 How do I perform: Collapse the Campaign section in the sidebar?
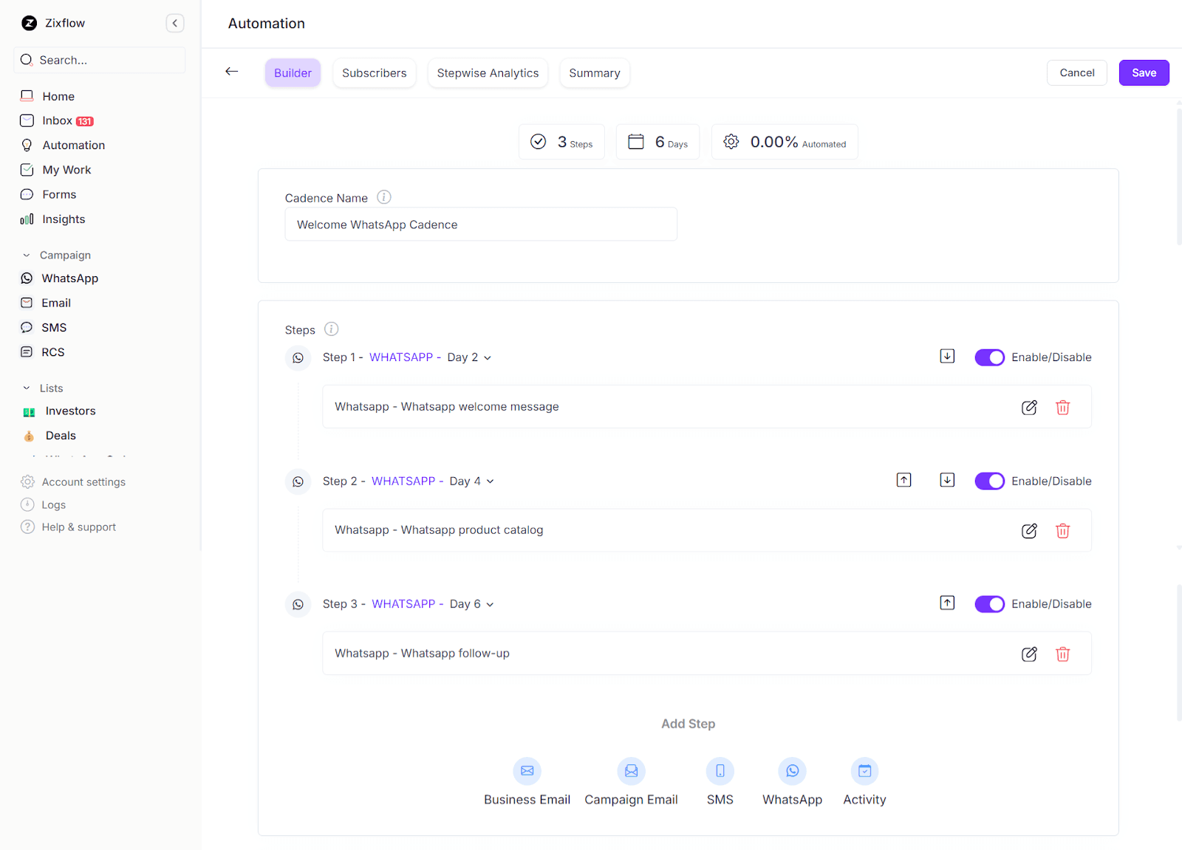point(27,256)
